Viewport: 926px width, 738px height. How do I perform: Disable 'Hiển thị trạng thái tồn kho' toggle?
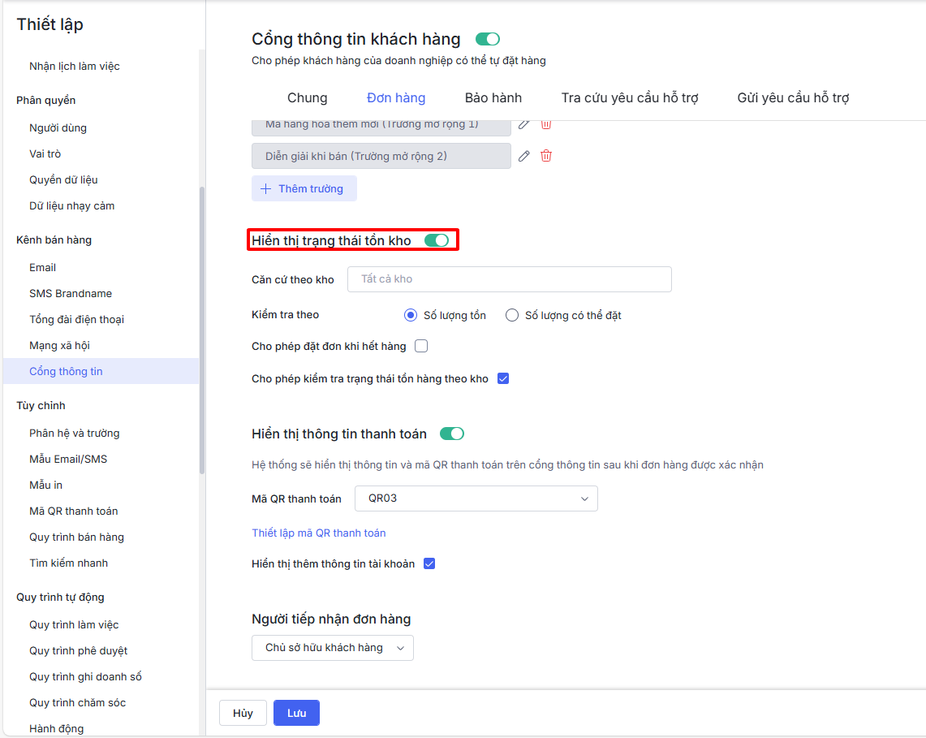tap(437, 240)
